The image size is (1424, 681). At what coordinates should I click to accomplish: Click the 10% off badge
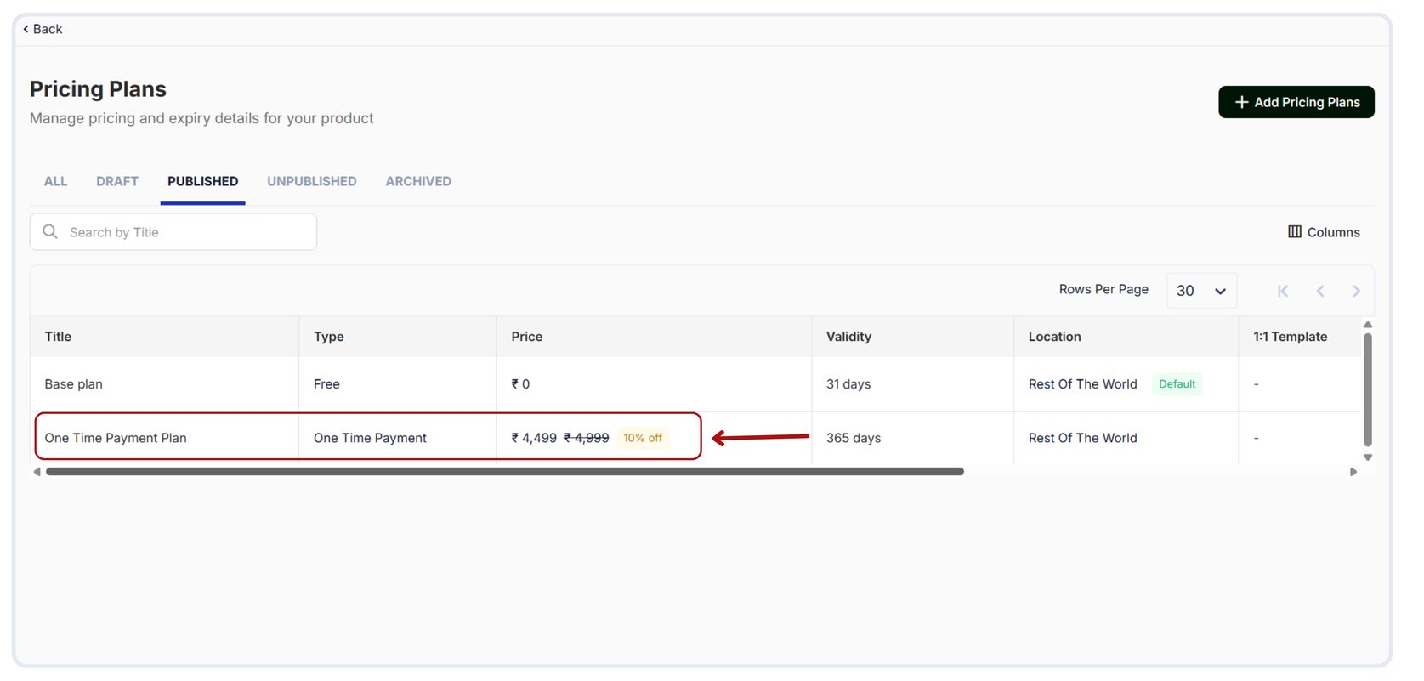(643, 438)
